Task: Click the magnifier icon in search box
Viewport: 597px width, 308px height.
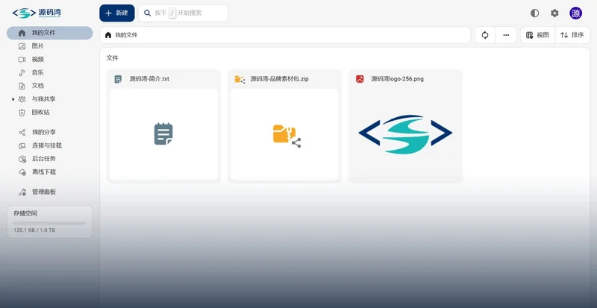Action: pyautogui.click(x=147, y=13)
